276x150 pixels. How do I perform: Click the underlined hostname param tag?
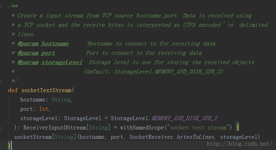click(55, 44)
